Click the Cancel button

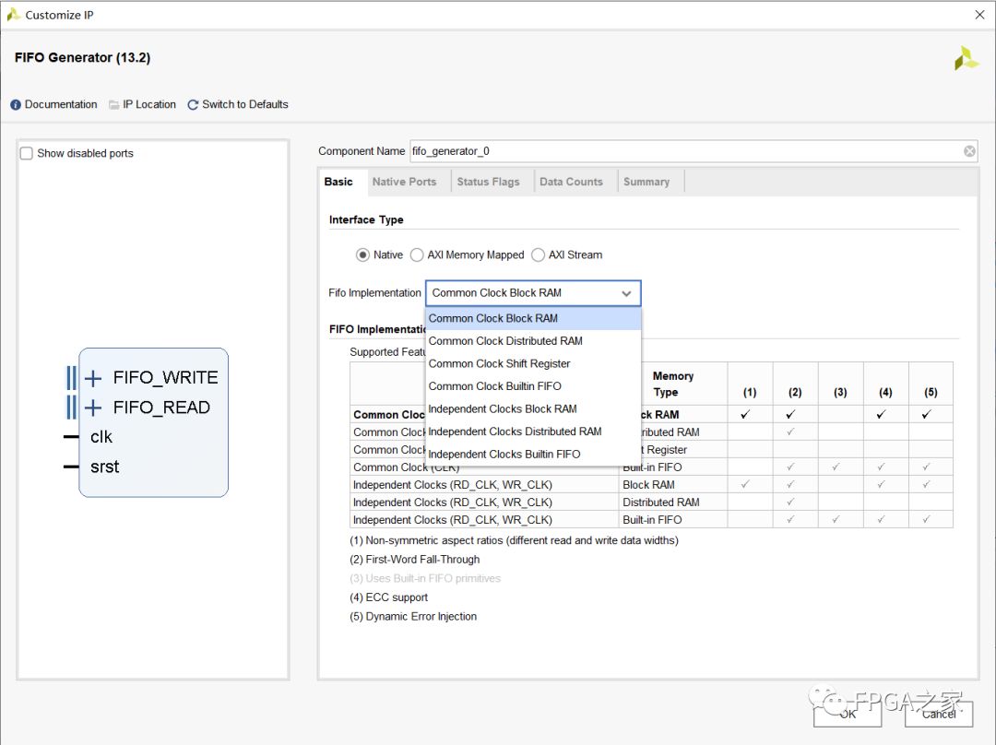click(939, 714)
